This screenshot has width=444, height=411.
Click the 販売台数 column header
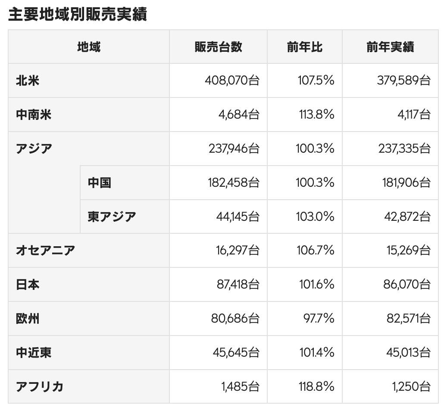[218, 47]
